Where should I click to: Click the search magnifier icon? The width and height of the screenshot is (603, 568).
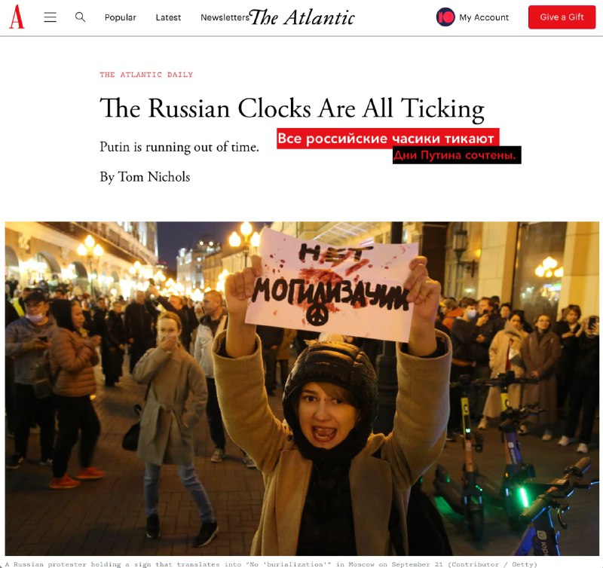[x=80, y=17]
